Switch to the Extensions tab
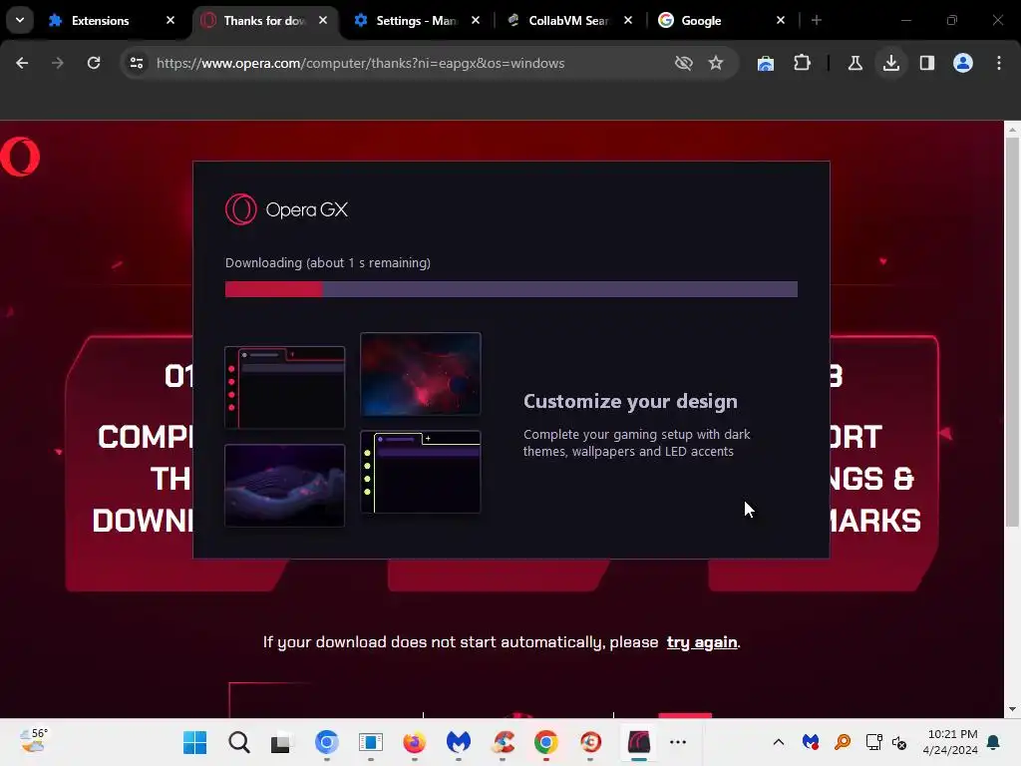 (100, 20)
